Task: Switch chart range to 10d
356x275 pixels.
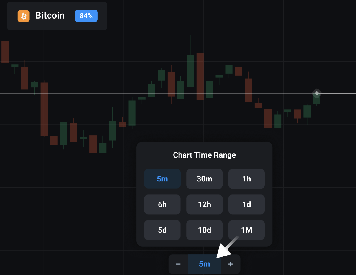Action: (204, 230)
